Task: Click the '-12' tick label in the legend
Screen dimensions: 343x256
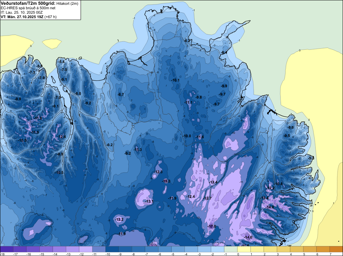Action: click(x=81, y=254)
